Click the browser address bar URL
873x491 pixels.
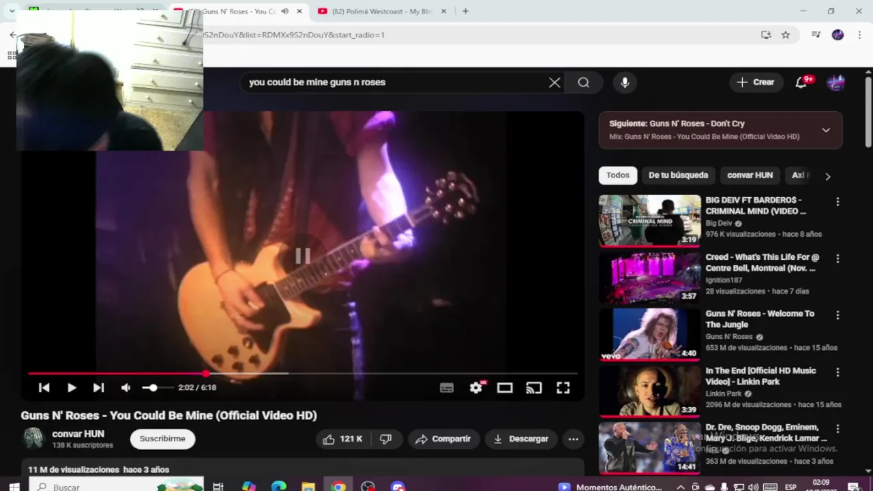coord(477,35)
